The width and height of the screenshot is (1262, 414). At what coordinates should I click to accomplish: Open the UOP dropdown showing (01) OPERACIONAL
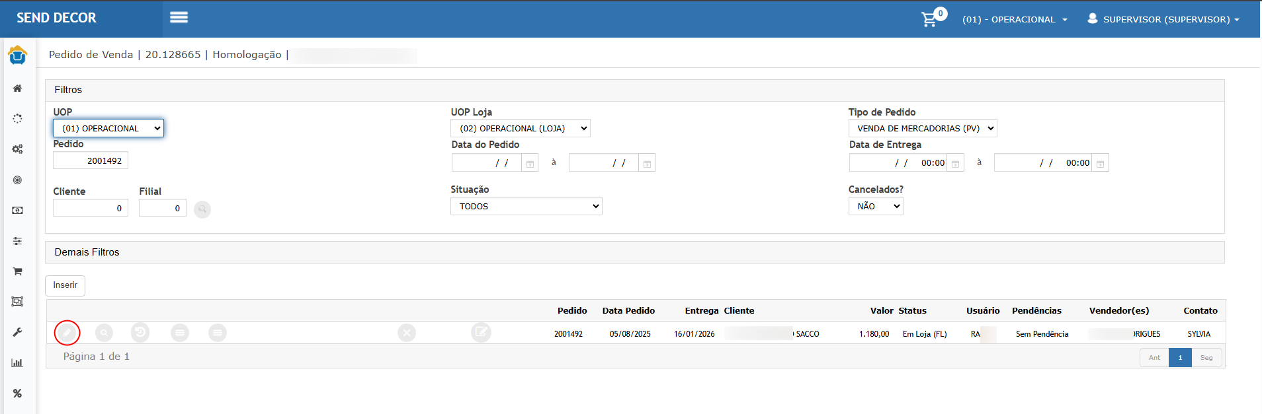click(x=108, y=128)
